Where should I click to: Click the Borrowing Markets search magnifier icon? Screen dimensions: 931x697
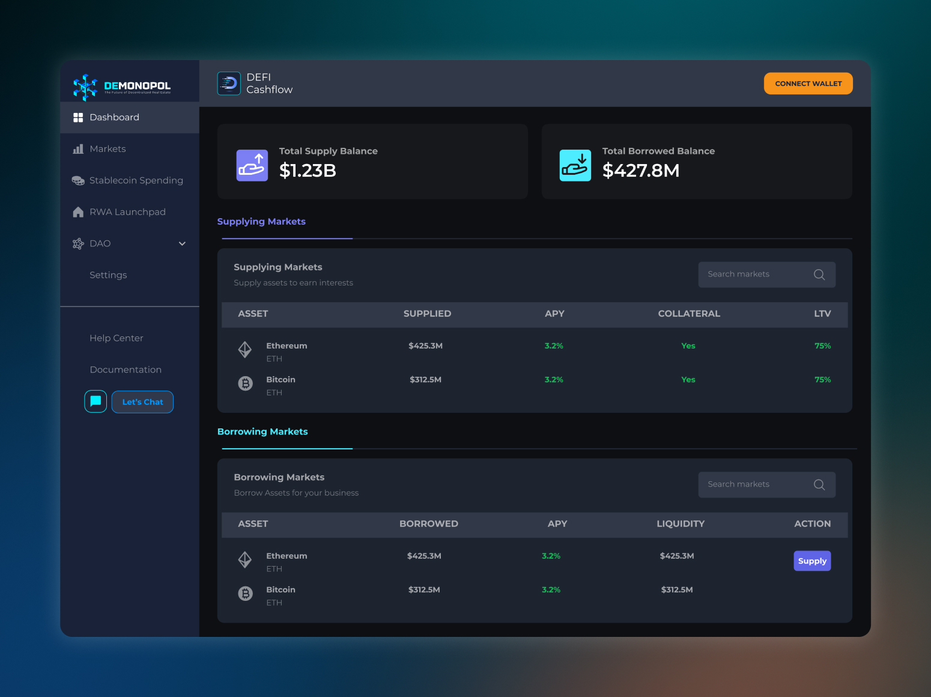pos(819,485)
